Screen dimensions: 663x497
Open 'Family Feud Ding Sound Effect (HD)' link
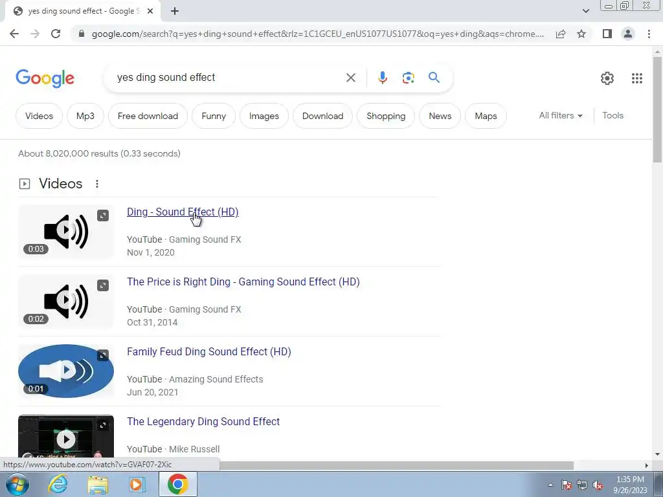point(209,351)
